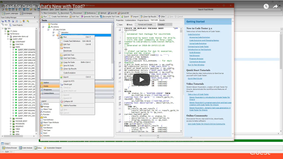This screenshot has height=159, width=283.
Task: Open the Compiled dropdown
Action: coord(165,24)
